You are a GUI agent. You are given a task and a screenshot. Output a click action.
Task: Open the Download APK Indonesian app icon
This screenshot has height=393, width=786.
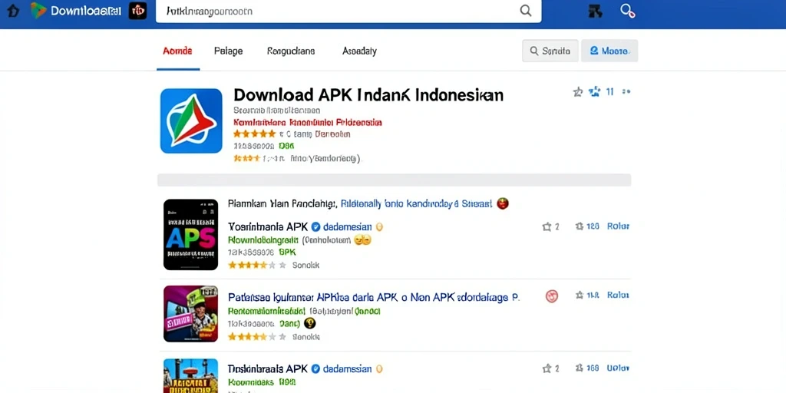(191, 121)
